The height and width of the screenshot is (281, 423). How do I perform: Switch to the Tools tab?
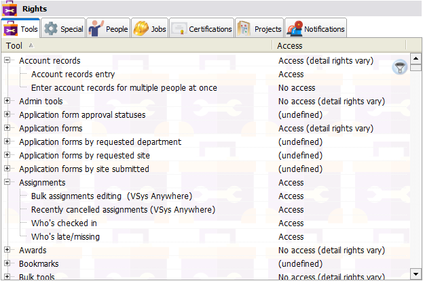pos(20,29)
